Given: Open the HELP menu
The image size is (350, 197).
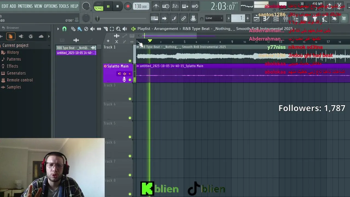Looking at the screenshot, I should [x=74, y=6].
